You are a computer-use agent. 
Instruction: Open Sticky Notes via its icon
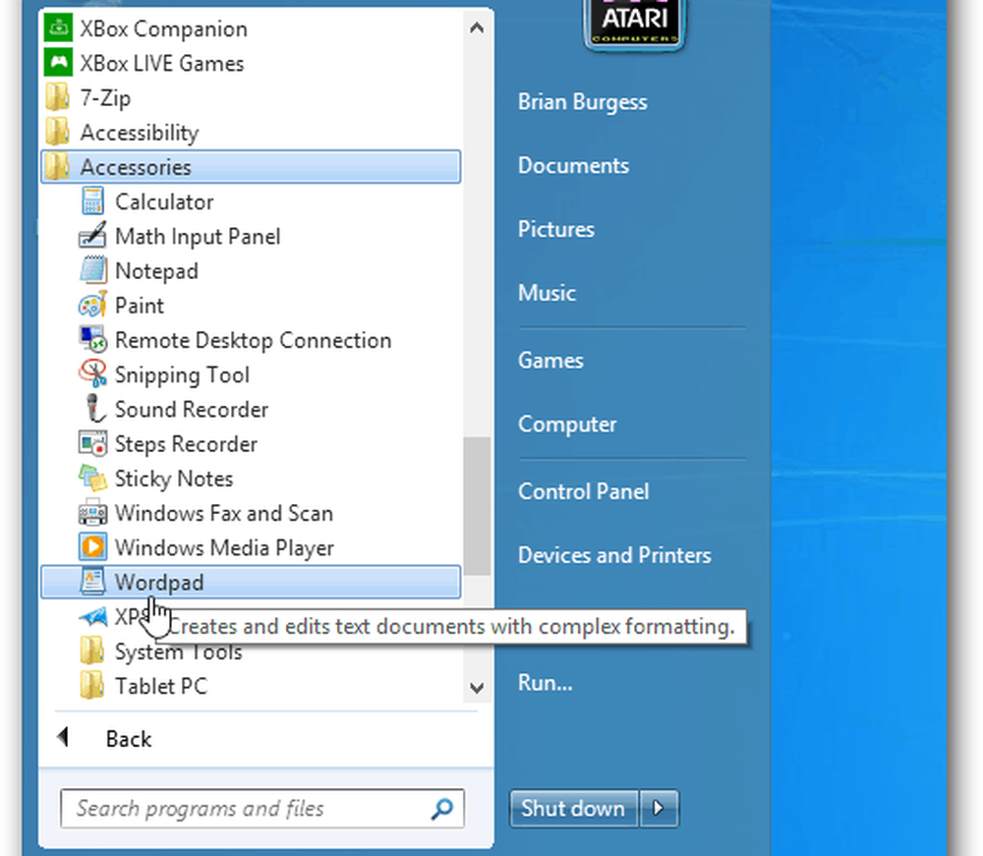92,479
